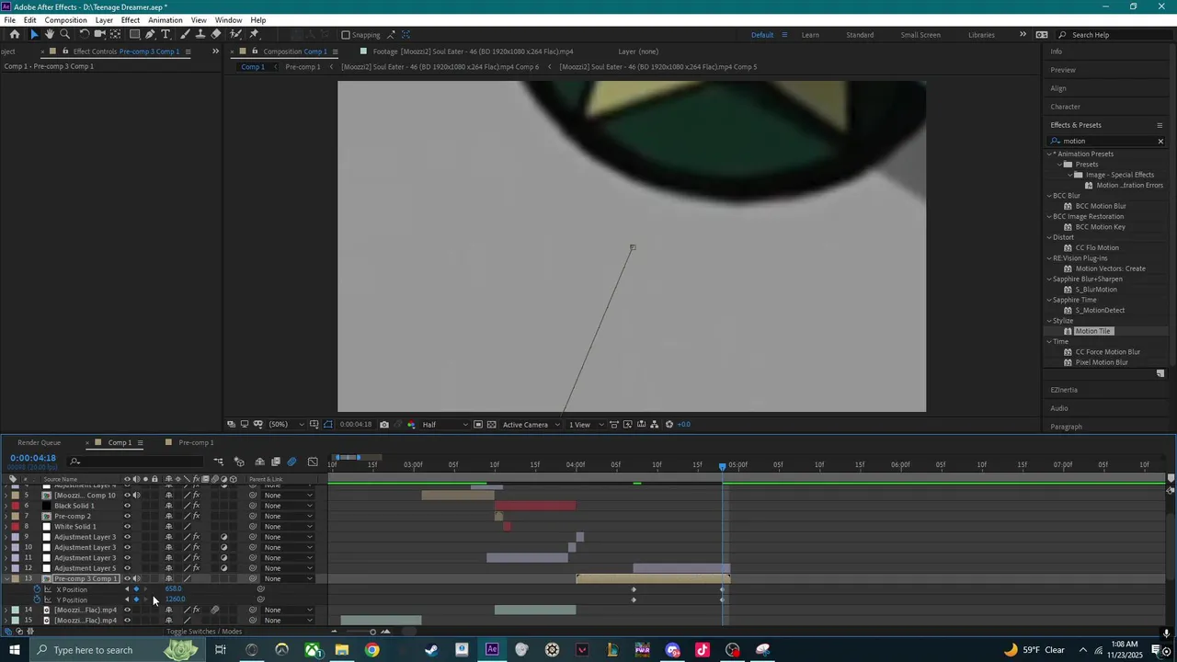Viewport: 1177px width, 662px height.
Task: Open the timeline Graph Editor
Action: click(313, 462)
